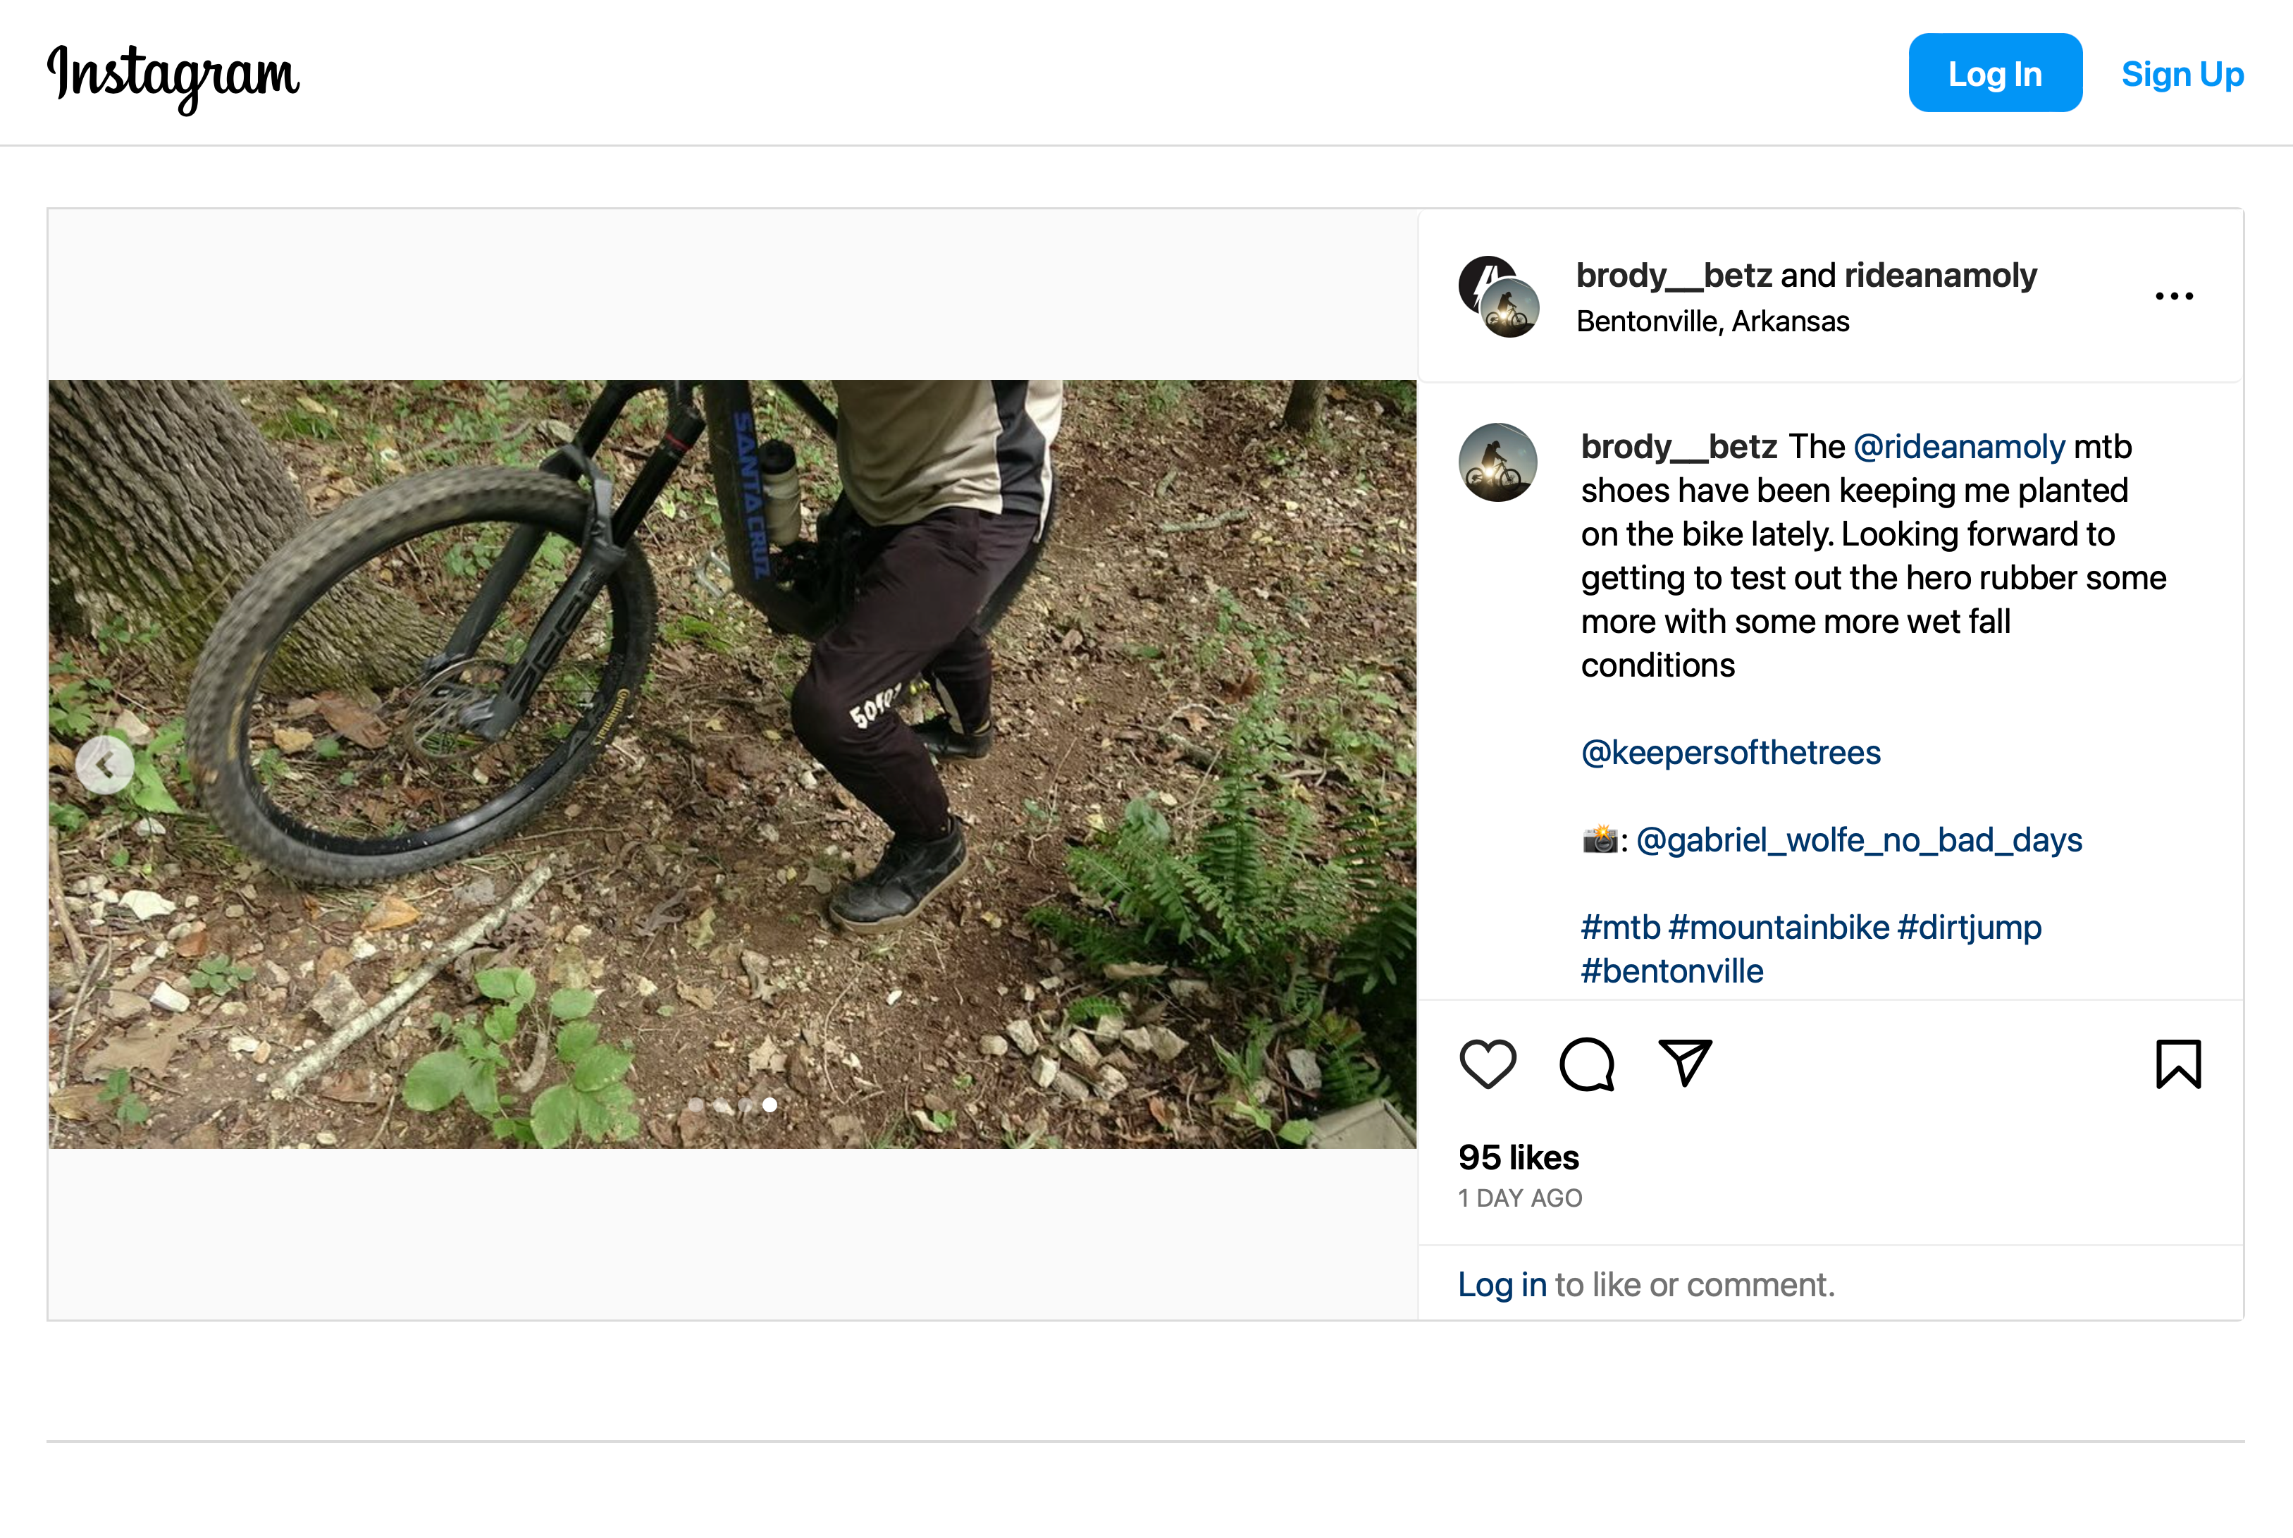Click the Bentonville, Arkansas location

1712,321
